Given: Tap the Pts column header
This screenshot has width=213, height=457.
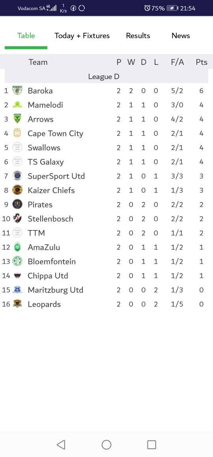Looking at the screenshot, I should click(201, 62).
